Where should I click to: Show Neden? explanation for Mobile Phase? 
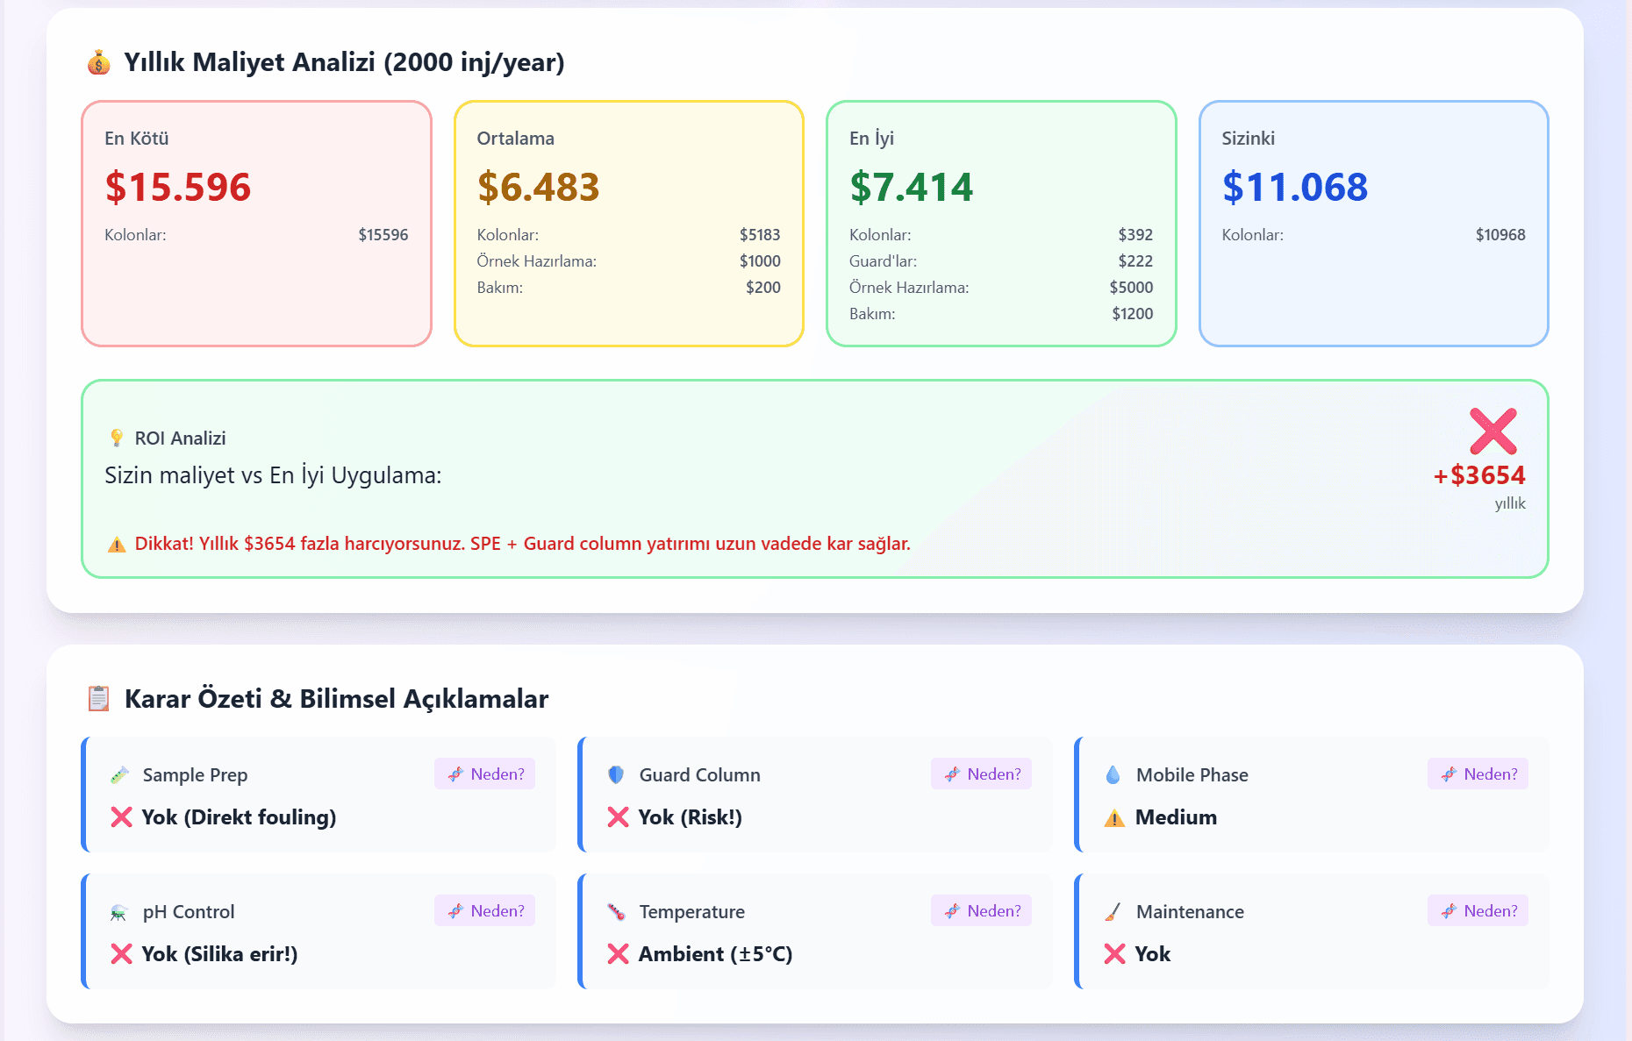point(1478,774)
